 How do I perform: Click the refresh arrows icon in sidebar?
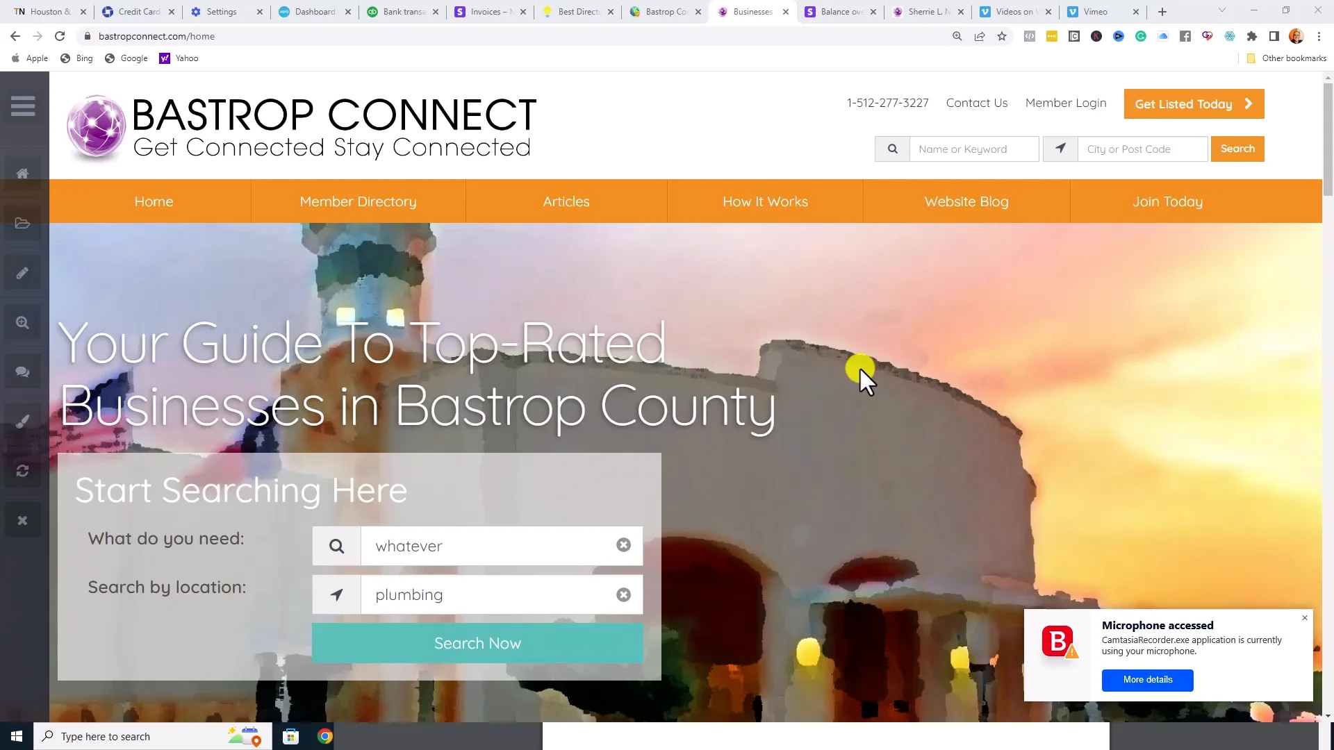(22, 471)
